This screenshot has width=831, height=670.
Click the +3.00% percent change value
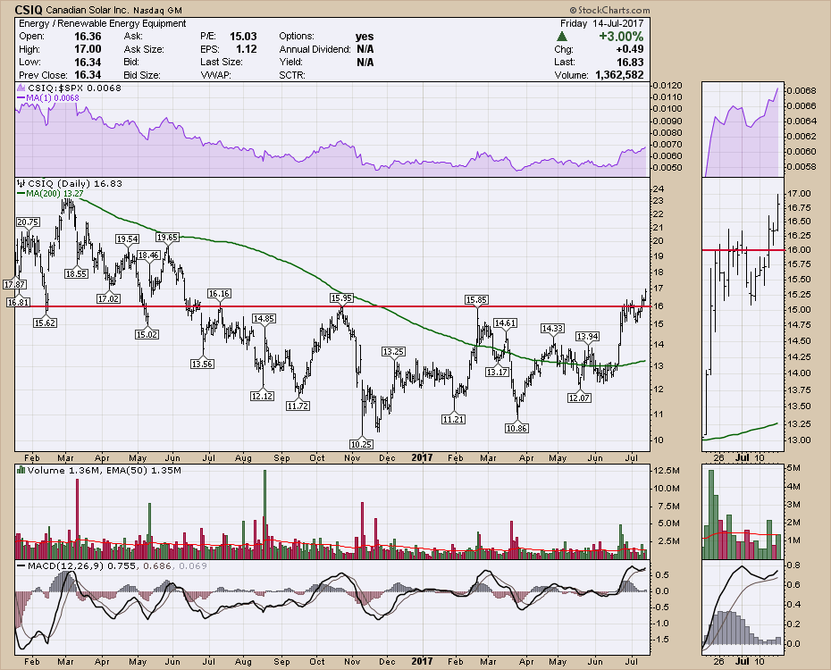[x=621, y=37]
